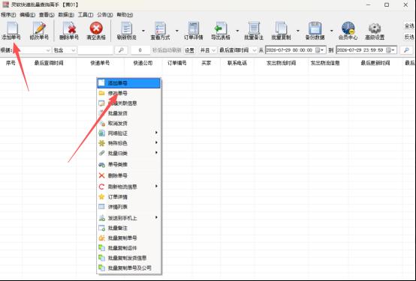The width and height of the screenshot is (416, 281).
Task: Click the search keyword input field
Action: point(95,50)
